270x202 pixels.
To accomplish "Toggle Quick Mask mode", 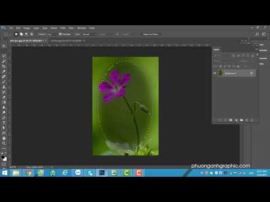I will (4, 164).
